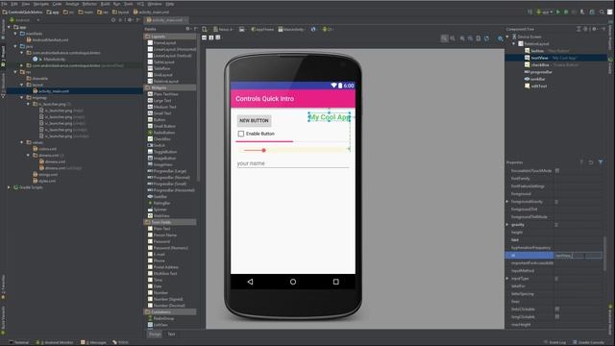This screenshot has height=346, width=615.
Task: Collapse the mipmap folder
Action: [21, 97]
